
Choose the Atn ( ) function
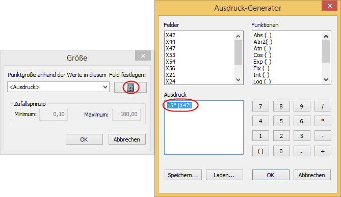(263, 48)
